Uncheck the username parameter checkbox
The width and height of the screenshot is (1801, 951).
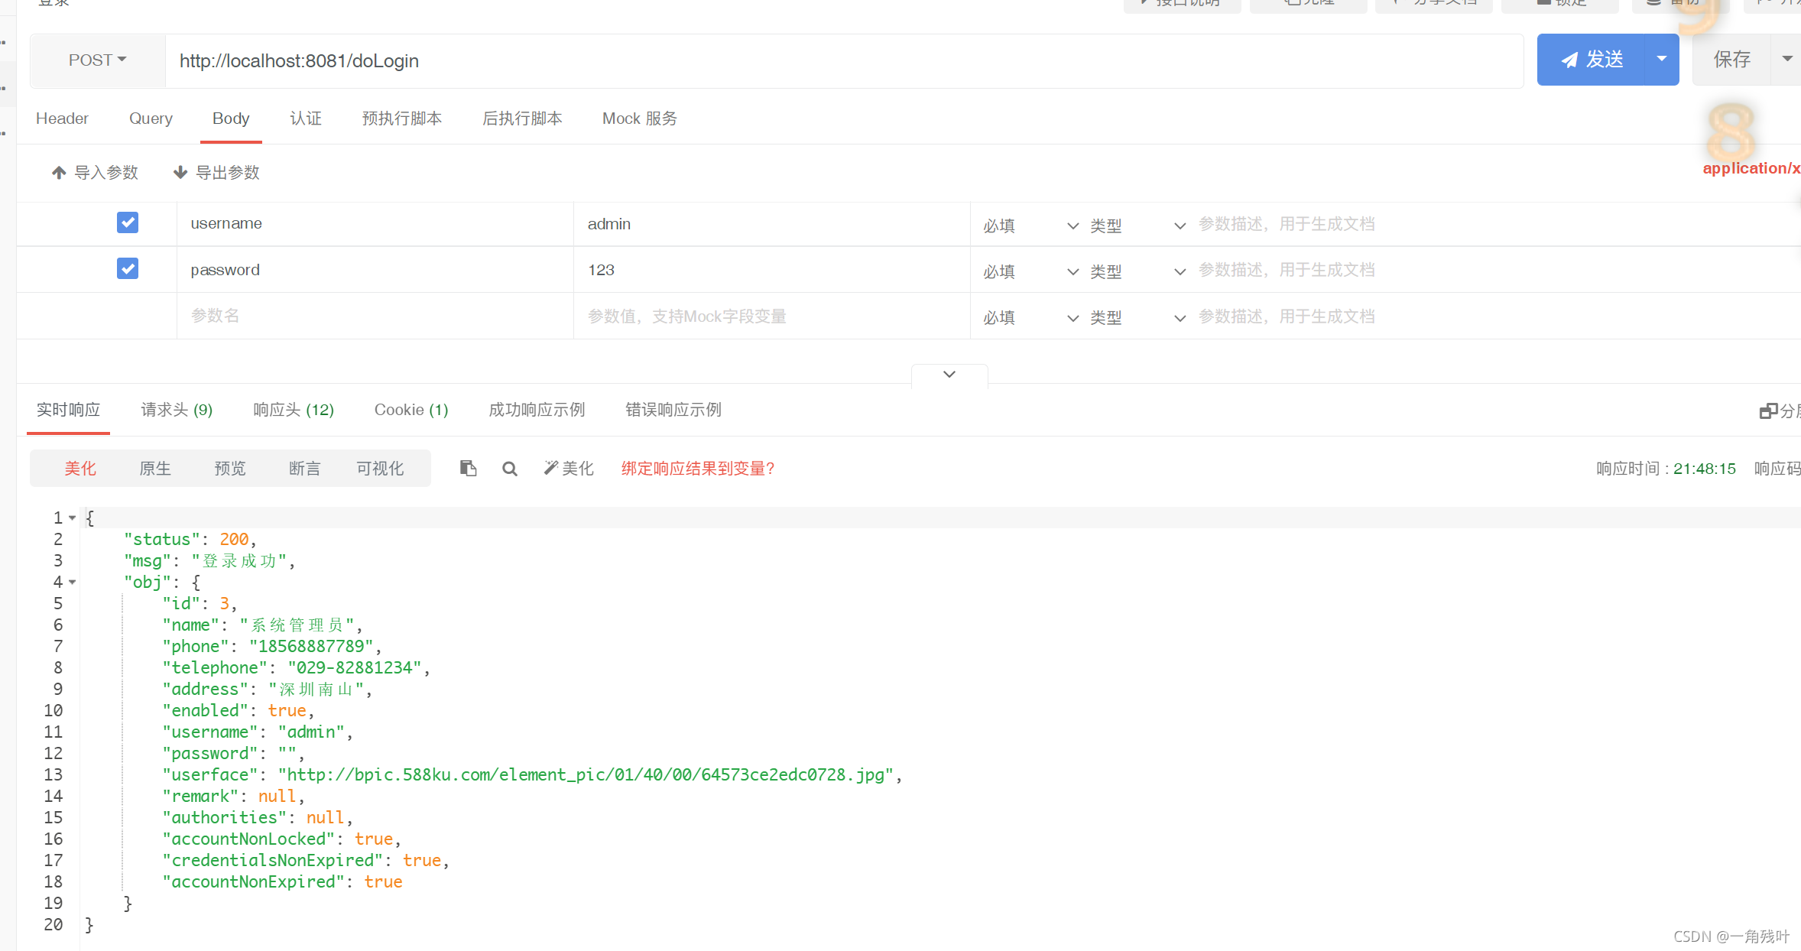pos(128,222)
